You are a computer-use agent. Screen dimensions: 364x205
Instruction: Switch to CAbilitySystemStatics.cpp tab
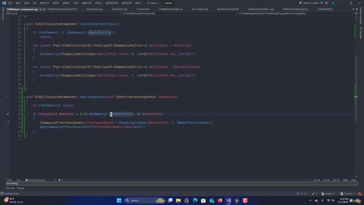coord(261,9)
